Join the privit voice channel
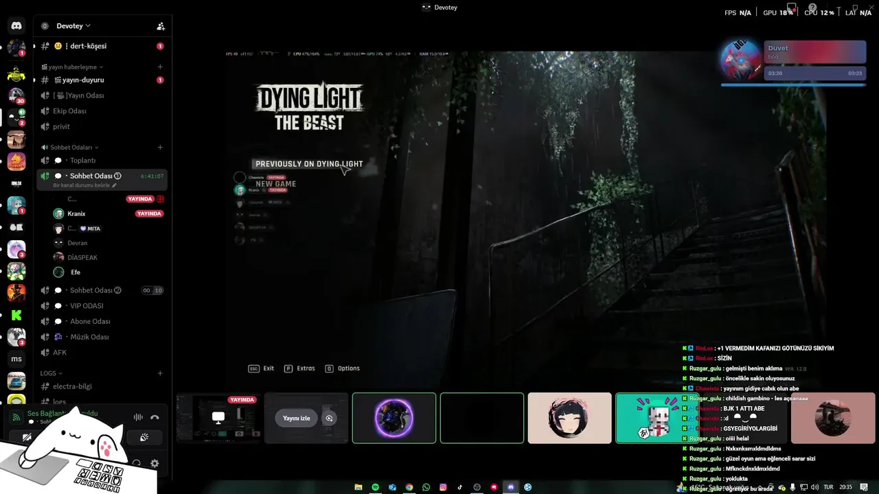879x494 pixels. point(102,126)
